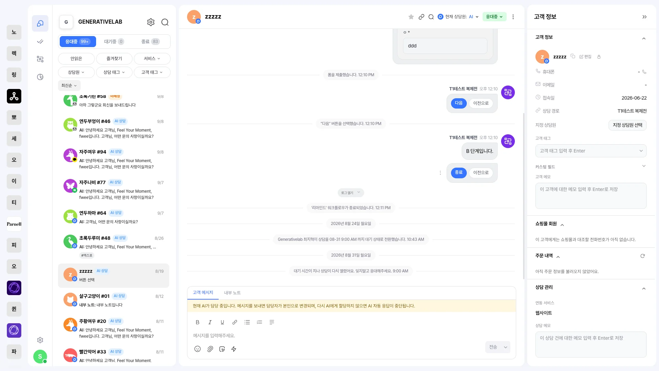The image size is (659, 371).
Task: Open workspace settings gear beside GENERATIVELAB
Action: point(151,22)
